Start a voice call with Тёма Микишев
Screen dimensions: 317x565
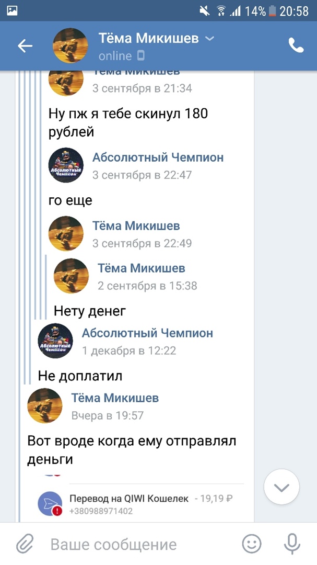tap(296, 46)
